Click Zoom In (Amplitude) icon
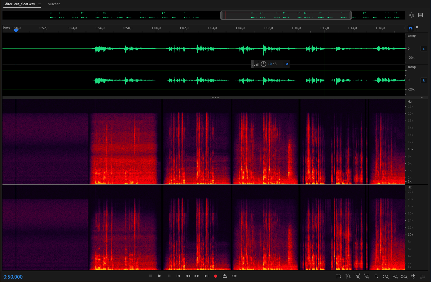Image resolution: width=431 pixels, height=282 pixels. pos(339,276)
